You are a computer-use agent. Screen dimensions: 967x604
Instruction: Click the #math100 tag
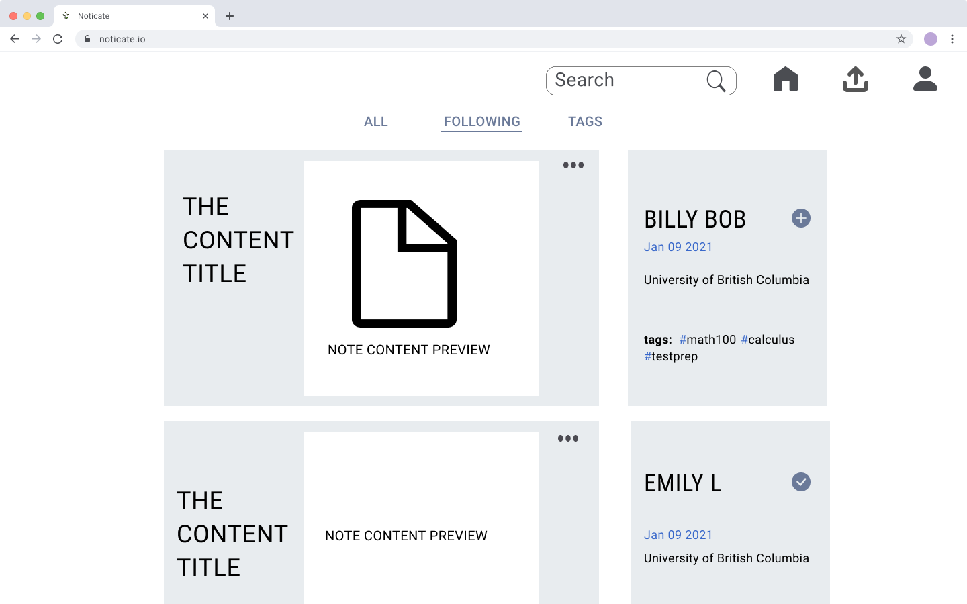(x=707, y=340)
